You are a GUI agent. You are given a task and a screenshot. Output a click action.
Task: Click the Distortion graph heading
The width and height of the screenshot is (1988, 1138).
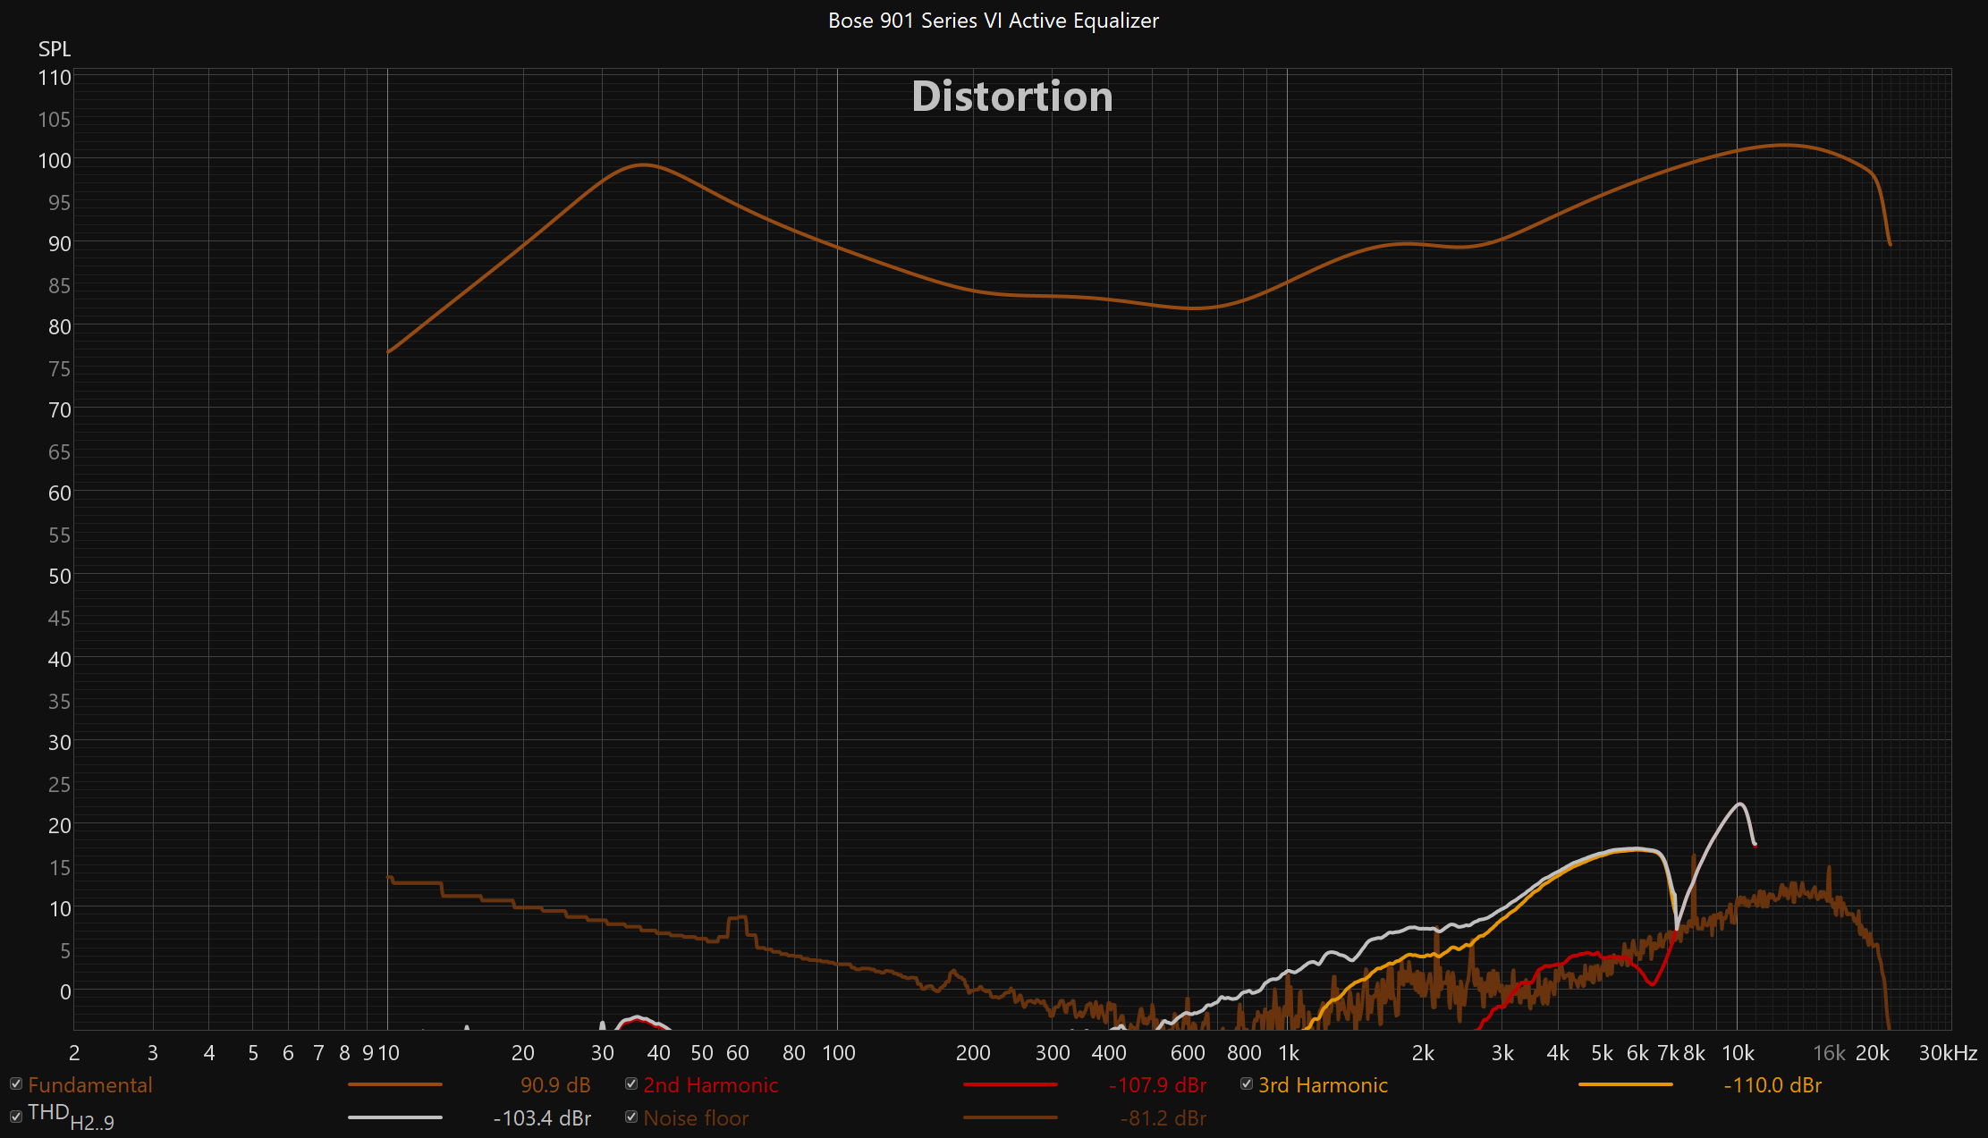pyautogui.click(x=1012, y=96)
